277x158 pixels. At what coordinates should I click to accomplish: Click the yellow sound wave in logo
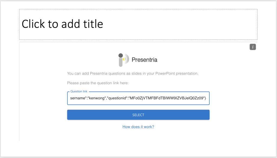[124, 59]
